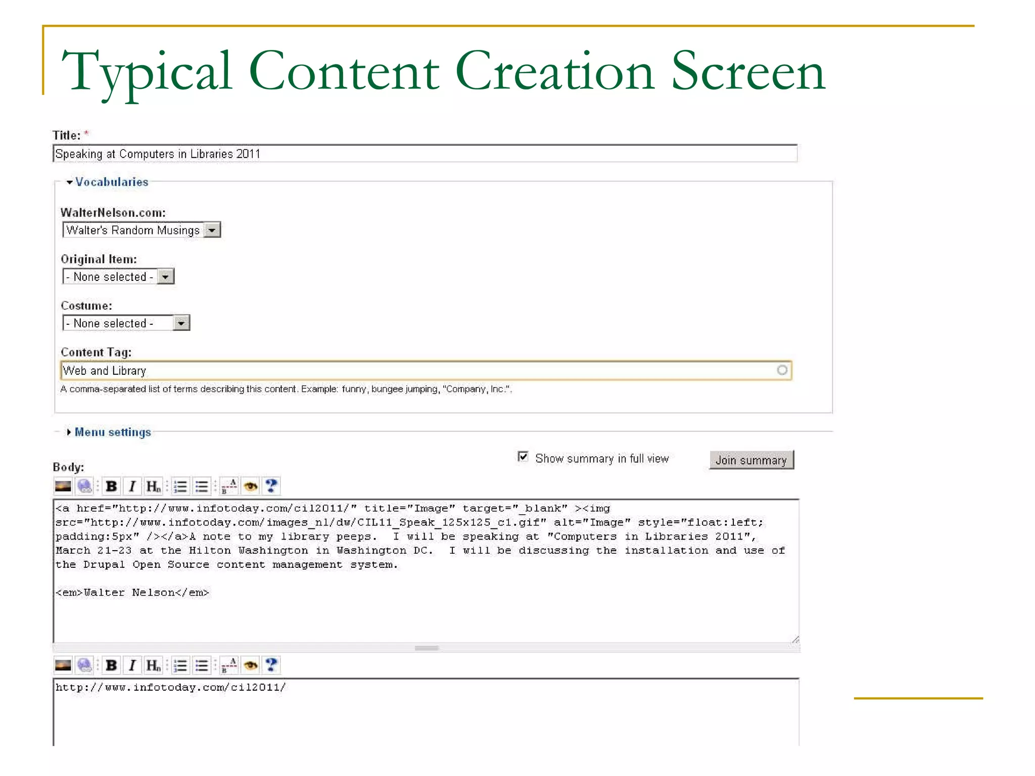Teaser break icon in toolbar above HTML body
This screenshot has width=1035, height=776.
229,486
